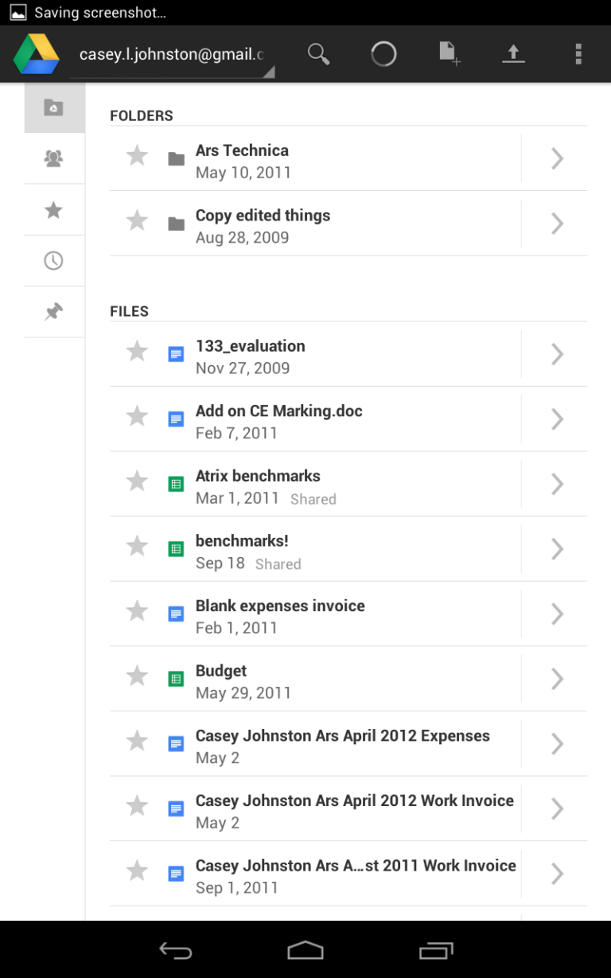Upload a file to Drive
The height and width of the screenshot is (978, 611).
(x=513, y=53)
